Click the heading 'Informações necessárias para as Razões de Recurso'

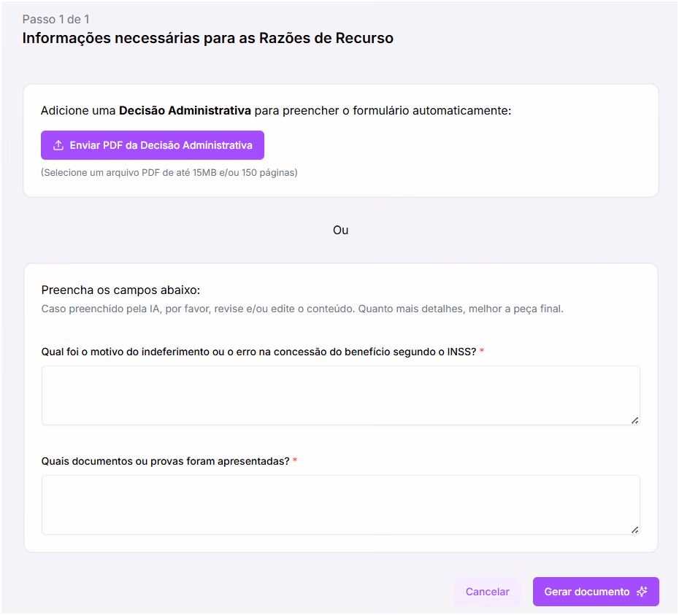click(x=208, y=38)
